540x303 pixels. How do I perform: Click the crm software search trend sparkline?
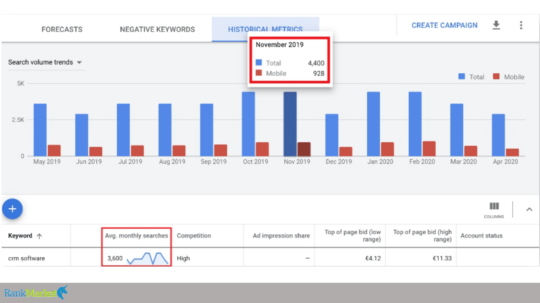tap(147, 258)
